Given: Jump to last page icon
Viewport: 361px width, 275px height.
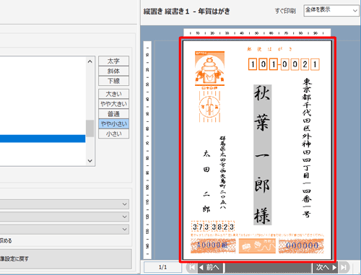Looking at the screenshot, I should (344, 267).
